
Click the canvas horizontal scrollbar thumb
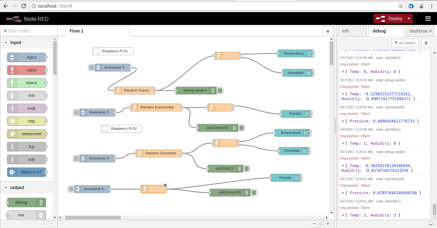[93, 217]
